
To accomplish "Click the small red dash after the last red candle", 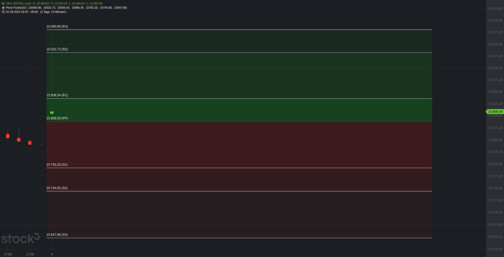I will point(41,144).
